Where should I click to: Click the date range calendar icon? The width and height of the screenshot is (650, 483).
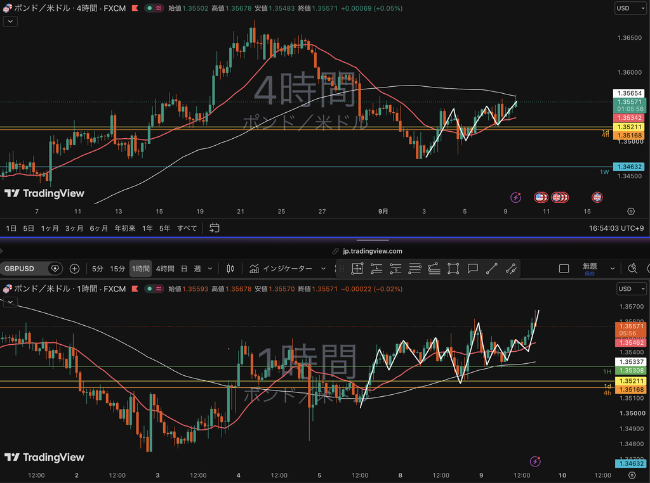click(215, 228)
